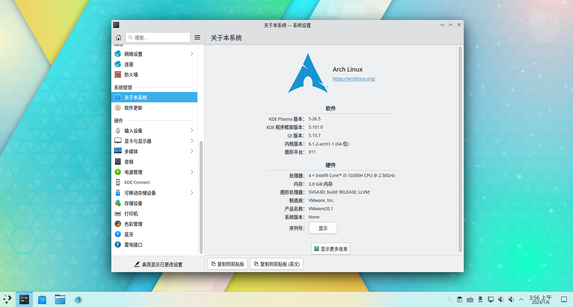The width and height of the screenshot is (573, 307).
Task: Click the show desktop button in the taskbar
Action: (564, 299)
